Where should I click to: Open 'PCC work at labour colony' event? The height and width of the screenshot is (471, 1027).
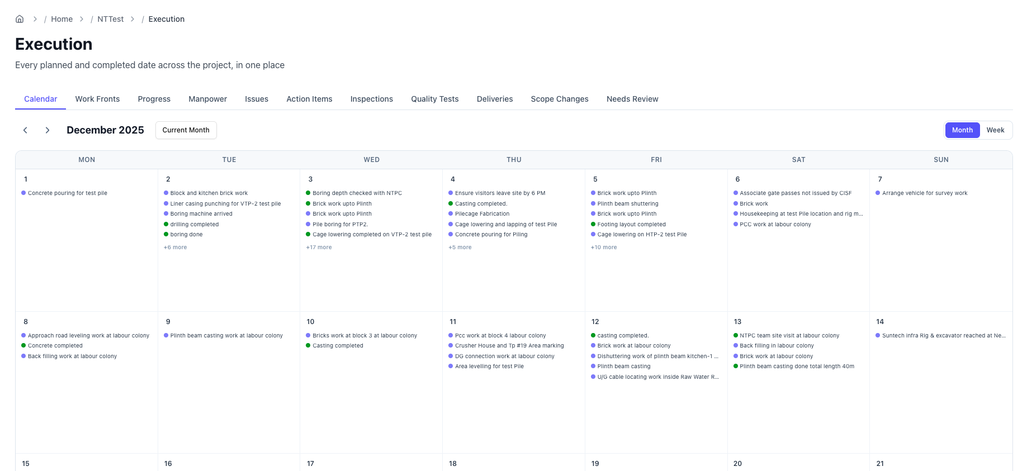tap(772, 225)
